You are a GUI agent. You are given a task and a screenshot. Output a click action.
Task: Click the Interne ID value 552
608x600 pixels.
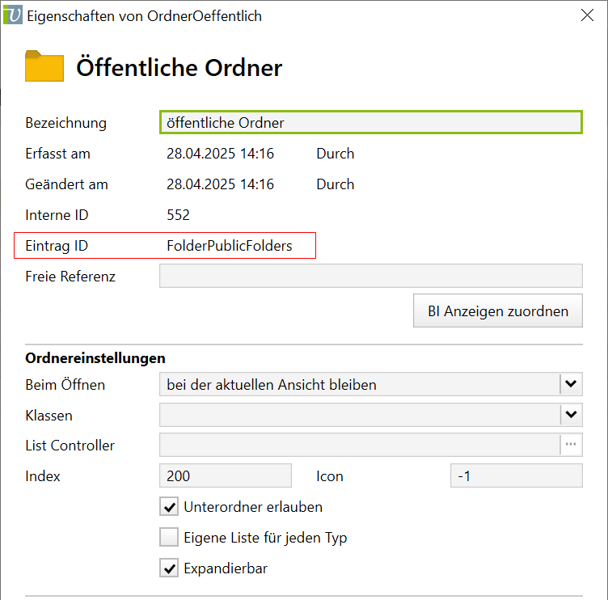click(178, 215)
